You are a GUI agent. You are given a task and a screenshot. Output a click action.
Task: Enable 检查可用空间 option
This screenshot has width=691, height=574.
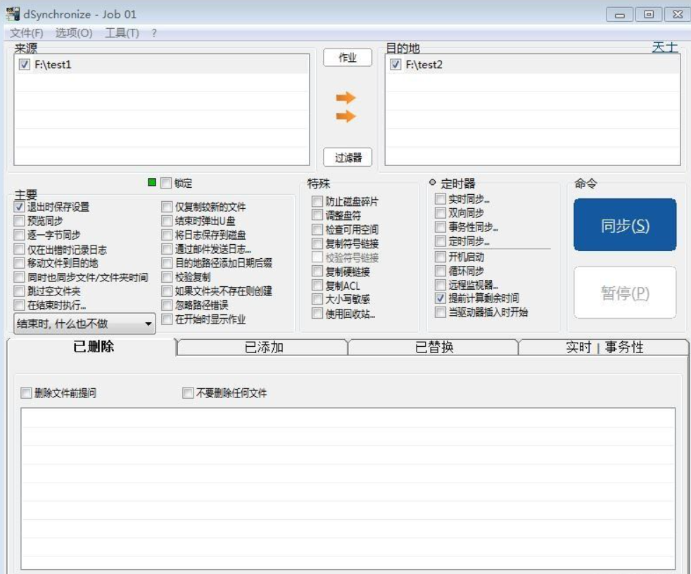click(317, 229)
